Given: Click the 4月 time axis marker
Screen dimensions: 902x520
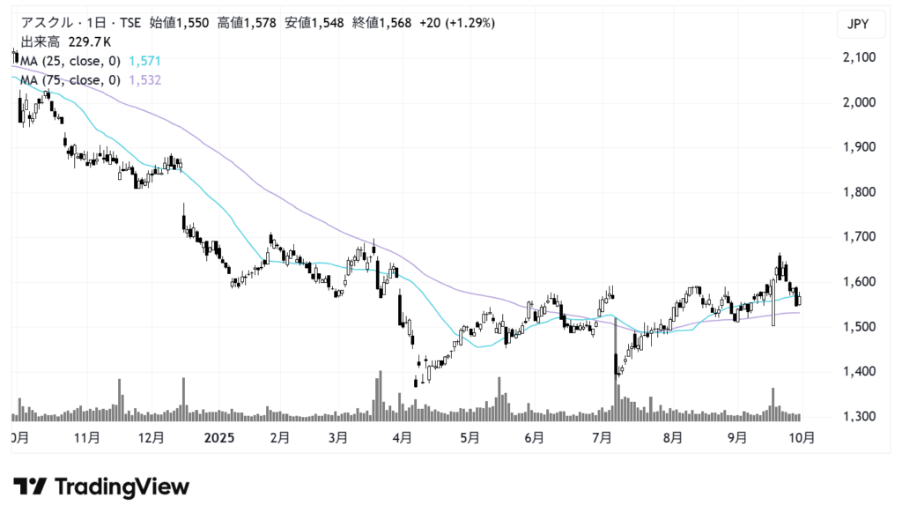Looking at the screenshot, I should (403, 436).
